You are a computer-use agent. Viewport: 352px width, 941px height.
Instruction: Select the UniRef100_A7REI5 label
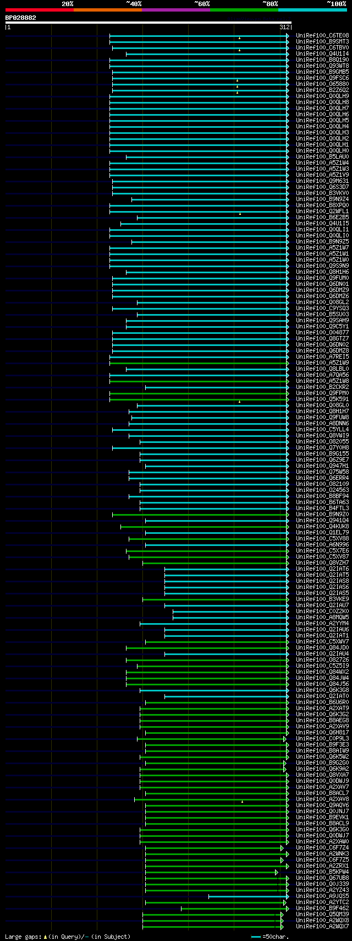322,356
